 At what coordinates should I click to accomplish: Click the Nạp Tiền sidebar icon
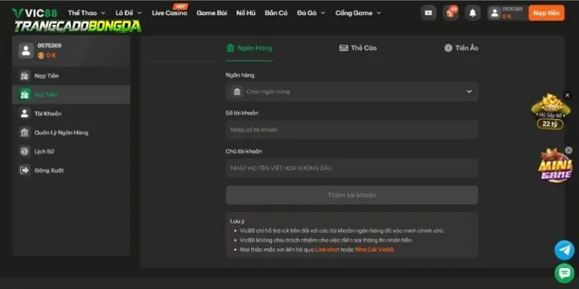[x=25, y=76]
